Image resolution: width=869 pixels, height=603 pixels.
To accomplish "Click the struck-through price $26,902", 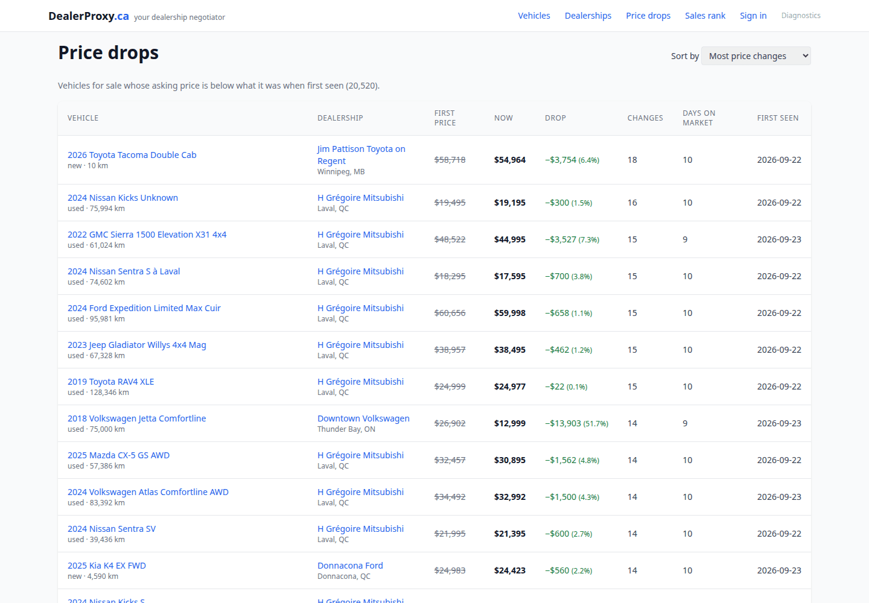I will (450, 423).
